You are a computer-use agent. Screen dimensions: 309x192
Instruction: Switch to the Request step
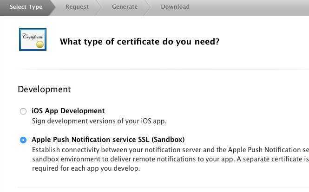(77, 7)
